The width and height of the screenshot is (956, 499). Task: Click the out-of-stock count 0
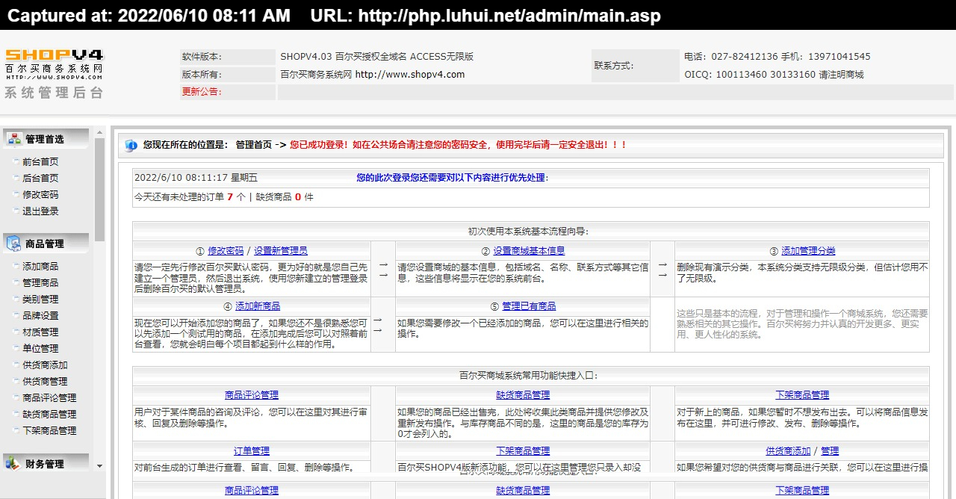pyautogui.click(x=298, y=197)
